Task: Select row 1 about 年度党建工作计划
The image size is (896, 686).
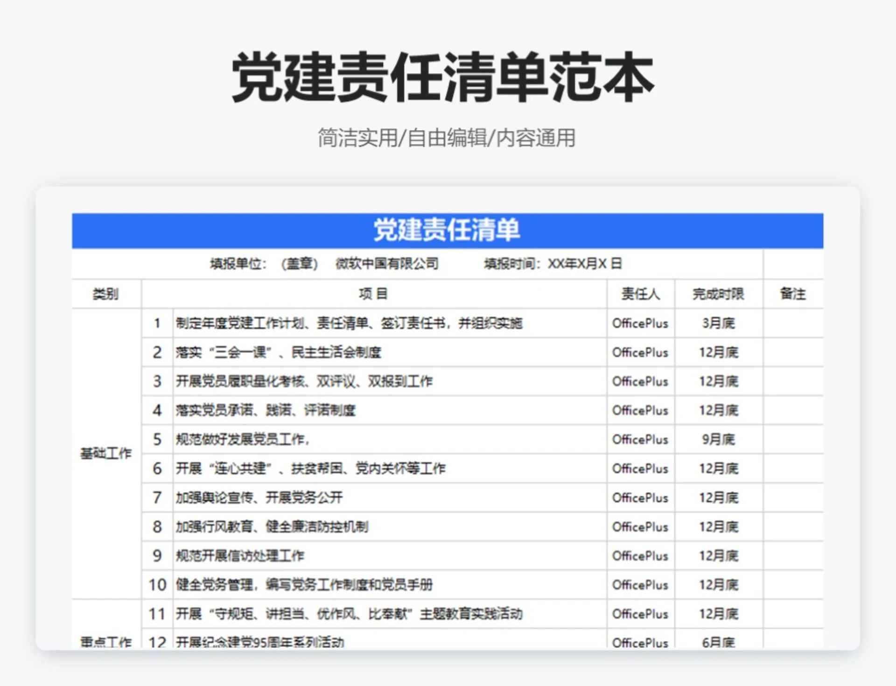Action: (x=350, y=323)
